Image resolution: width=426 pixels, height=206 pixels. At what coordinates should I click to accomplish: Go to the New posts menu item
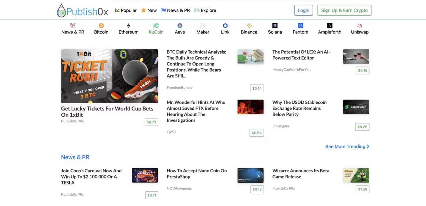149,10
